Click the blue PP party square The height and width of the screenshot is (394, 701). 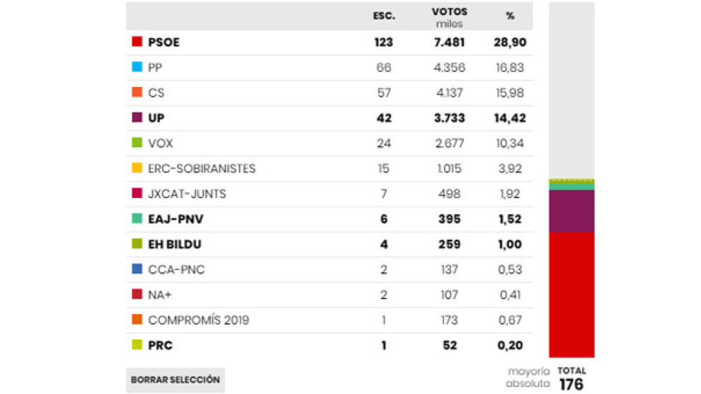tap(137, 67)
